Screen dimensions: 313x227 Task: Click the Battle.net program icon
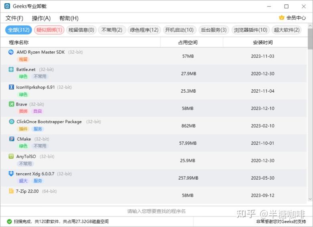(11, 69)
